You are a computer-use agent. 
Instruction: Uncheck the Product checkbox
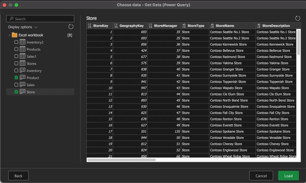pos(16,77)
